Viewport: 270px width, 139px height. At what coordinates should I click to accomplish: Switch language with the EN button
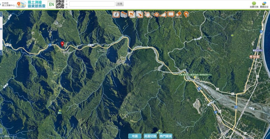(x=51, y=4)
